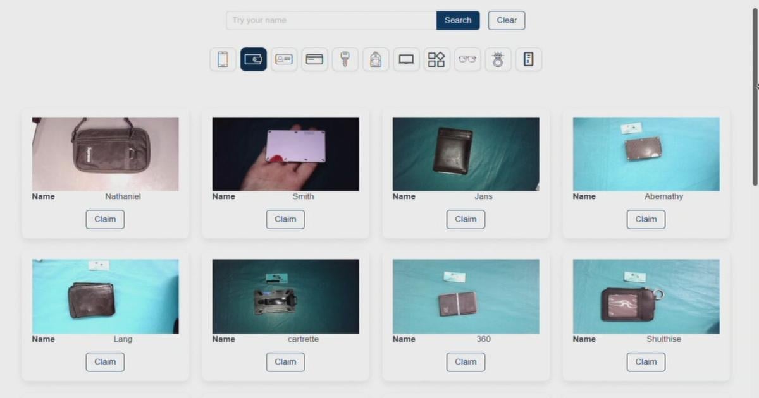
Task: View the cartrette wallet image
Action: (285, 296)
